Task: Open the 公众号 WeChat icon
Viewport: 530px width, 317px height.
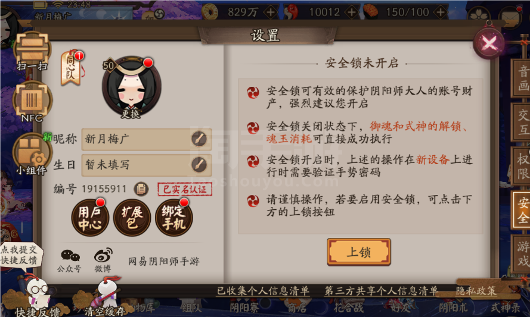Action: click(70, 260)
